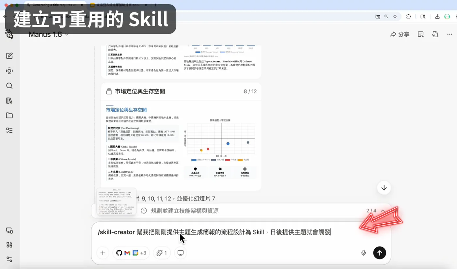
Task: Click inside the /skill-creator message input
Action: click(241, 232)
